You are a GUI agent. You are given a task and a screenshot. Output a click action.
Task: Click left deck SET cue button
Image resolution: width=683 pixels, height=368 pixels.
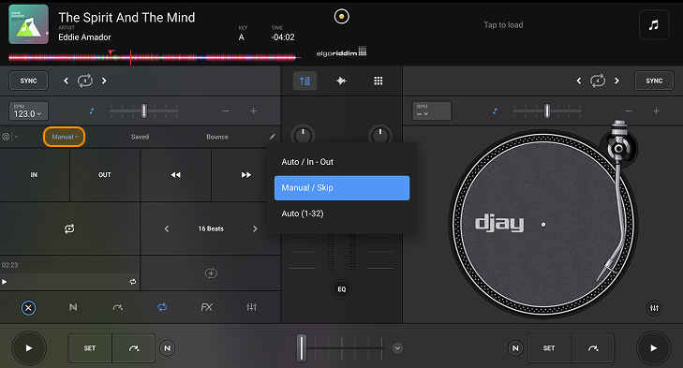pyautogui.click(x=90, y=348)
